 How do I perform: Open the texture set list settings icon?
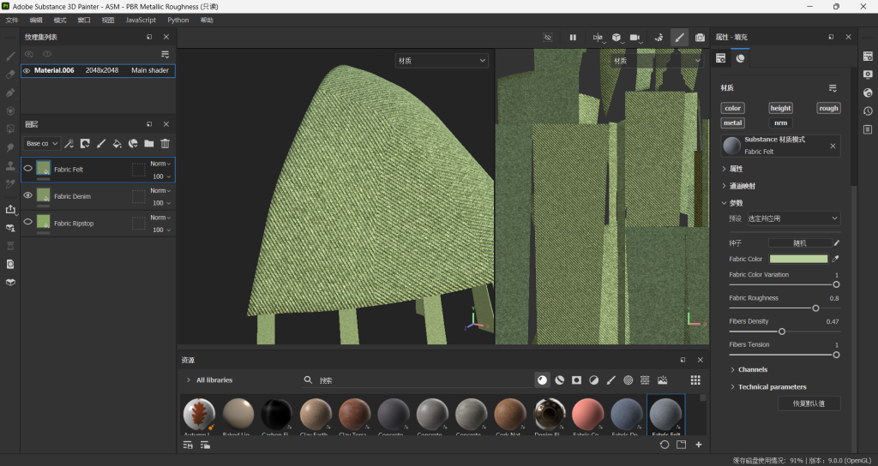(x=165, y=54)
